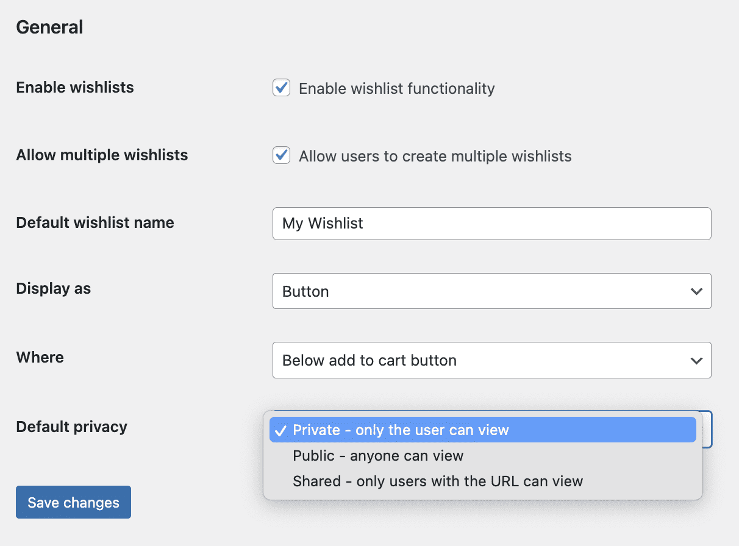Click the Display as label
The width and height of the screenshot is (739, 546).
(x=54, y=288)
